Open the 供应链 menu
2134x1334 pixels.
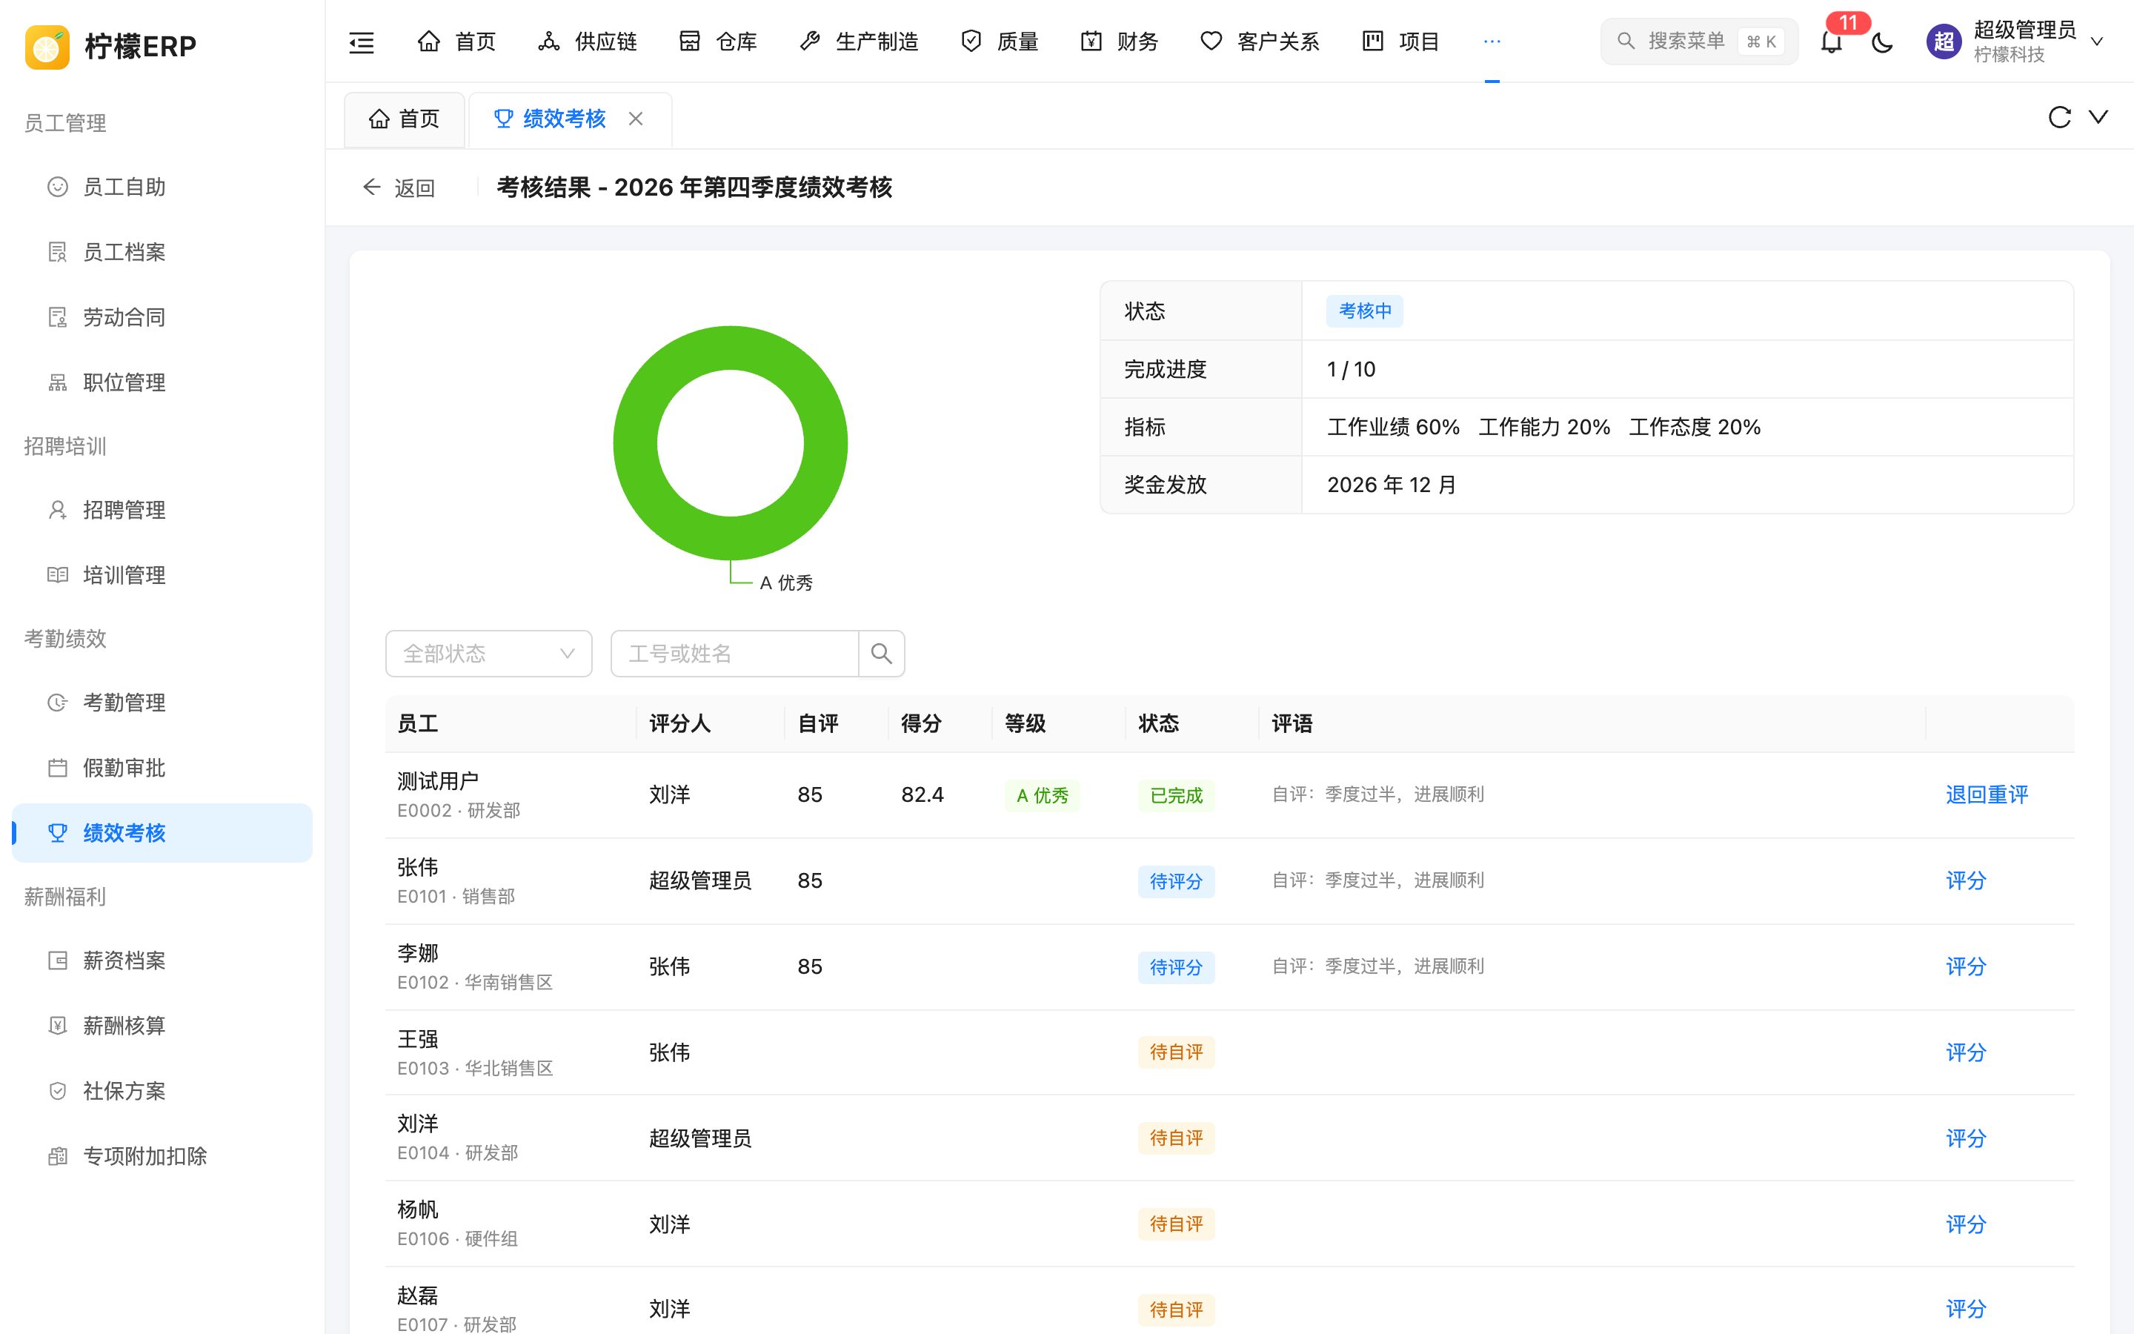(x=588, y=42)
